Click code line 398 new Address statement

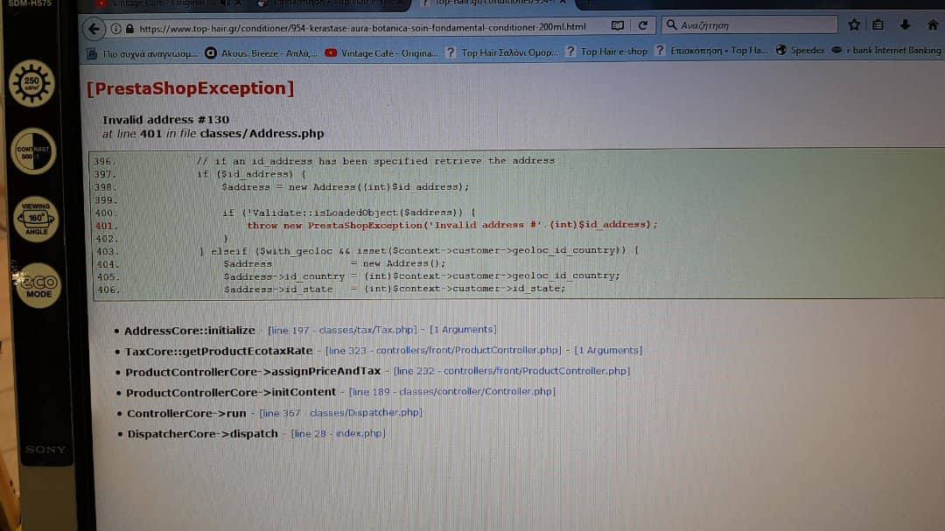pos(345,187)
